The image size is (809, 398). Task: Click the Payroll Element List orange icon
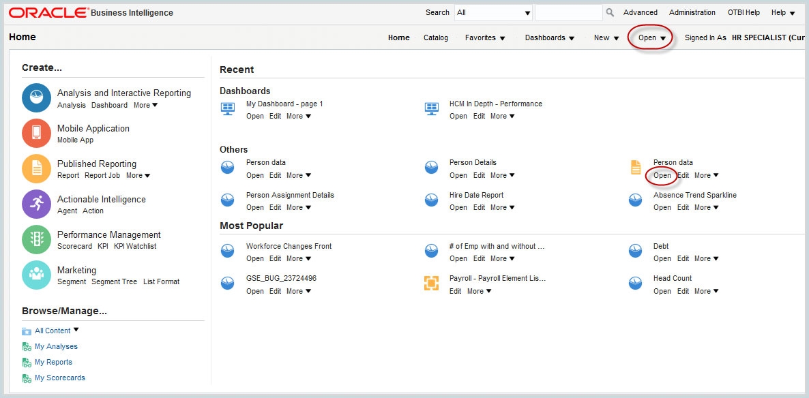coord(431,284)
